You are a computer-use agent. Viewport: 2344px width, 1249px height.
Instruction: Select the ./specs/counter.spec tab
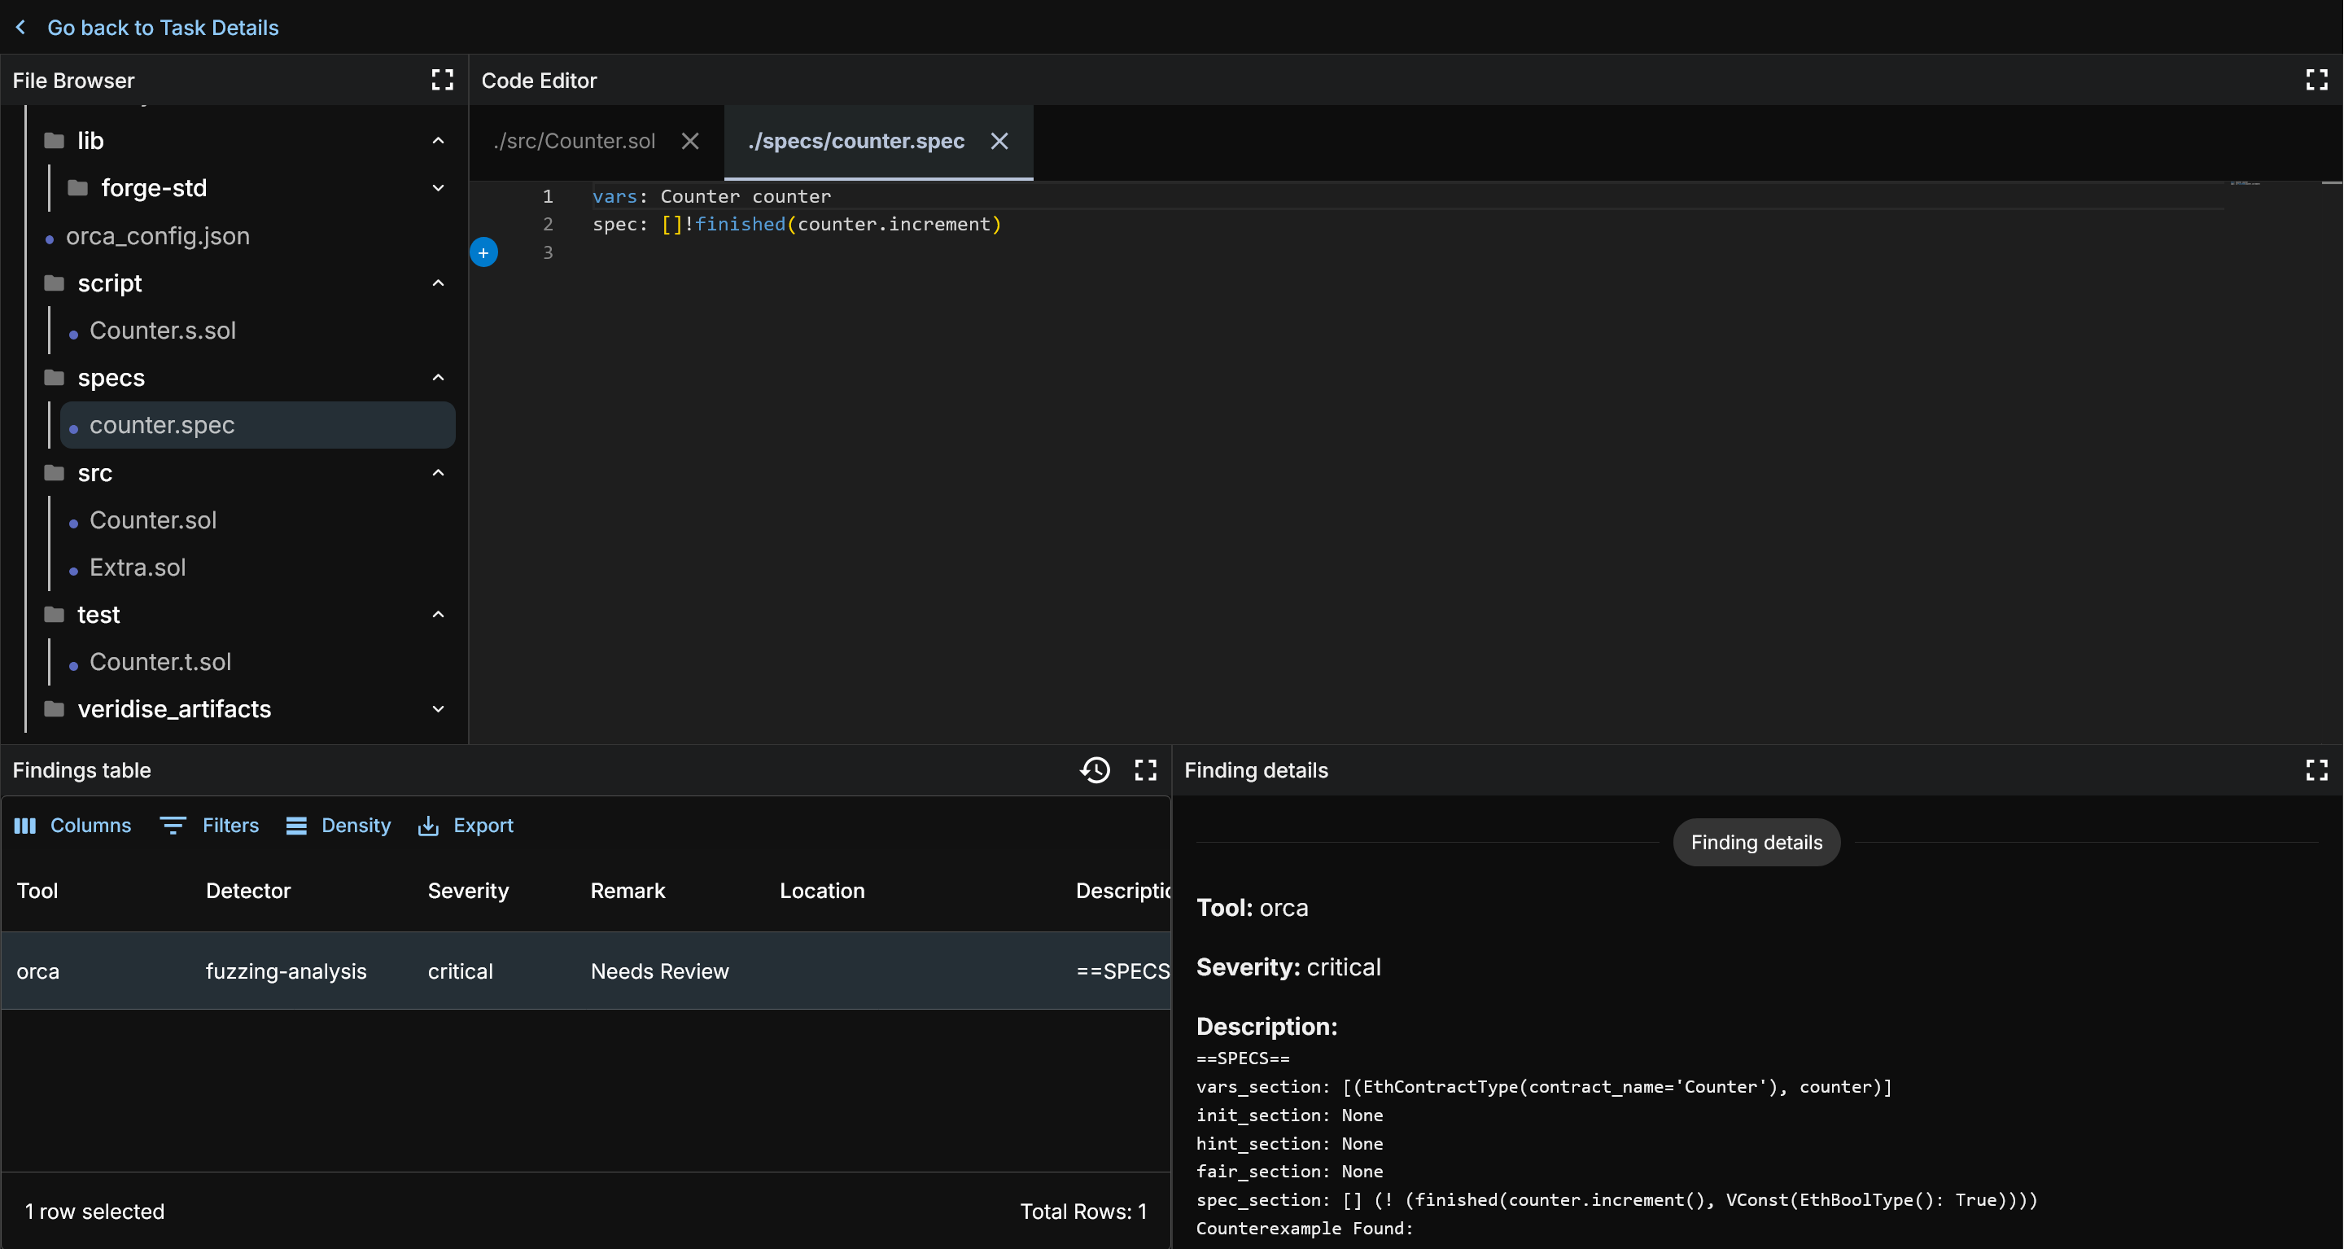click(x=856, y=141)
